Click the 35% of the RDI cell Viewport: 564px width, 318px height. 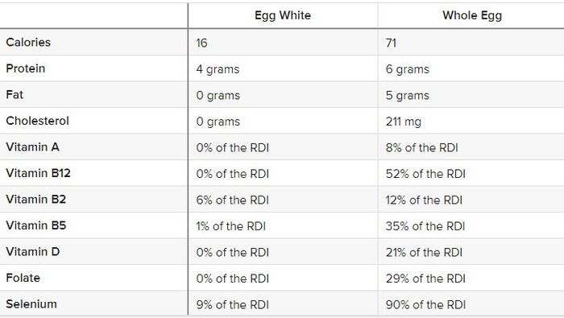(425, 226)
